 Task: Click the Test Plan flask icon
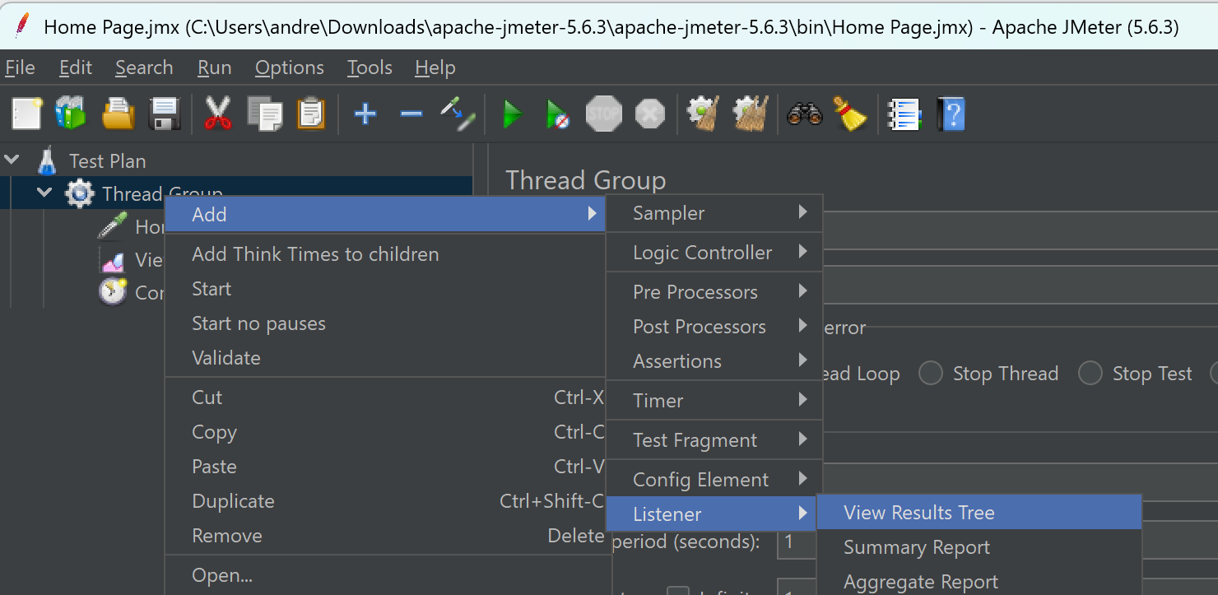click(x=47, y=160)
